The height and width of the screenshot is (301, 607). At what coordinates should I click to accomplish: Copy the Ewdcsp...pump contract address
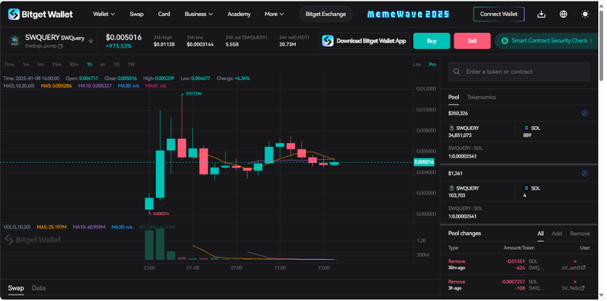click(60, 47)
